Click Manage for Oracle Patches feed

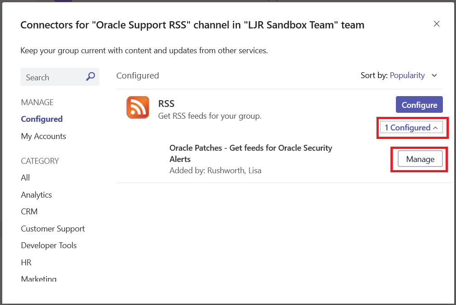(420, 159)
